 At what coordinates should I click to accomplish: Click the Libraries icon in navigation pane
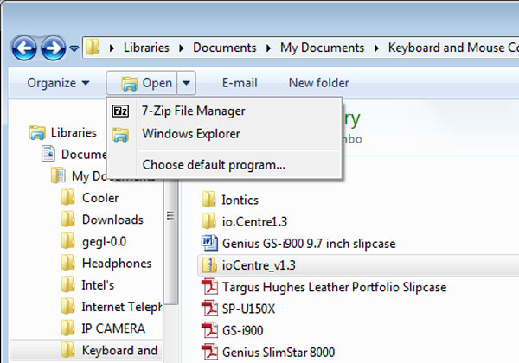click(x=37, y=133)
